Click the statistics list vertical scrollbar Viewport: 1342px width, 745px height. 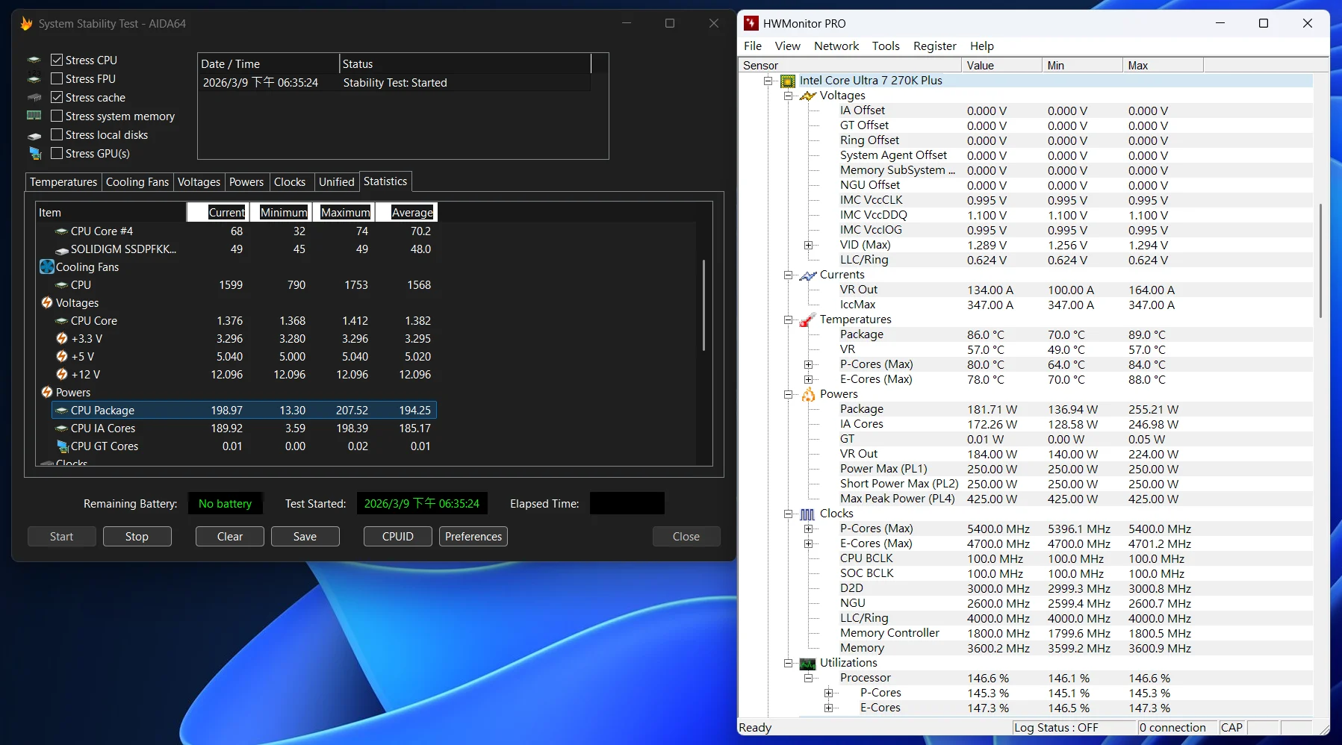coord(703,306)
